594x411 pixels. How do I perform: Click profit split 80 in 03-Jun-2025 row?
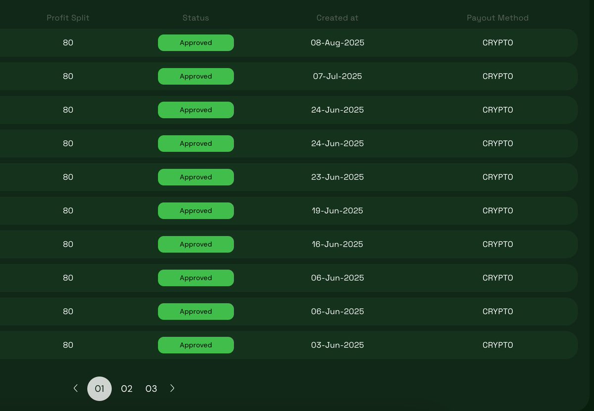click(68, 345)
